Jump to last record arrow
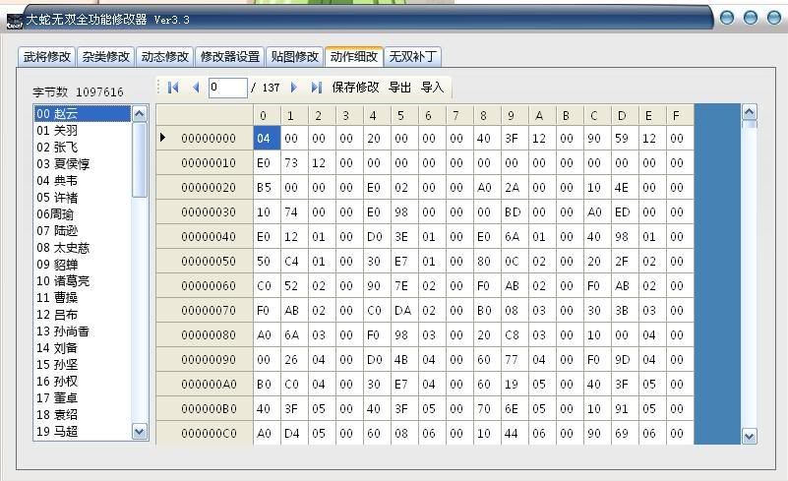The image size is (788, 481). [x=316, y=88]
